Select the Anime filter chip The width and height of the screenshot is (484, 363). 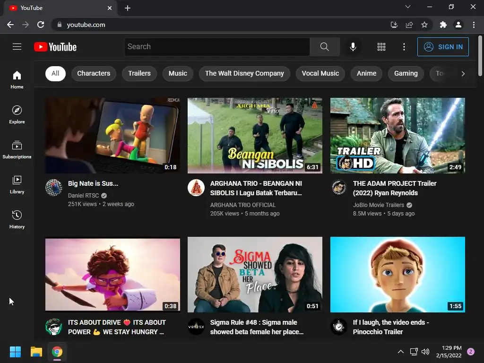(366, 73)
